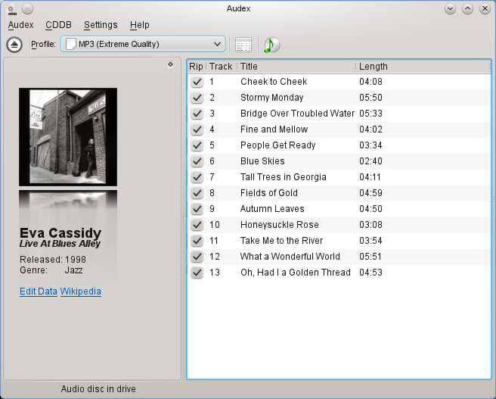Open the CDDB menu
496x399 pixels.
point(58,25)
